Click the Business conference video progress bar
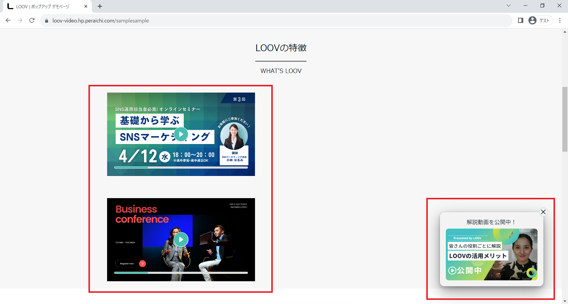This screenshot has width=568, height=304. tap(181, 273)
